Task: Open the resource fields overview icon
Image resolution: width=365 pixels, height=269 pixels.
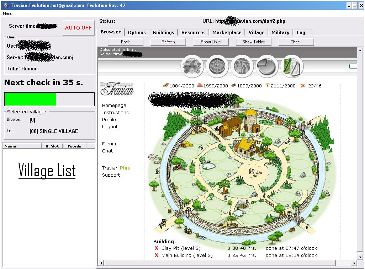Action: [x=192, y=66]
